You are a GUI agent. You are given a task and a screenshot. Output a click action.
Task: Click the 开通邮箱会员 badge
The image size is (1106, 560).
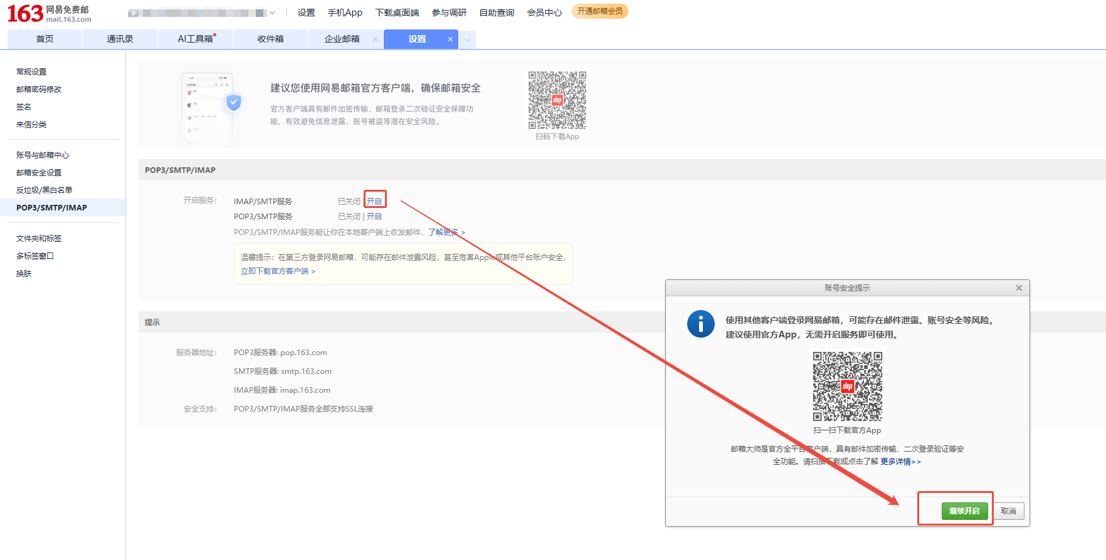tap(599, 11)
